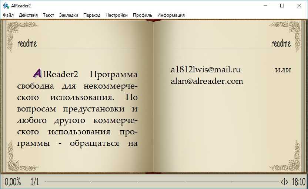This screenshot has width=308, height=189.
Task: Click the purple drop-cap letter A
Action: [x=37, y=73]
